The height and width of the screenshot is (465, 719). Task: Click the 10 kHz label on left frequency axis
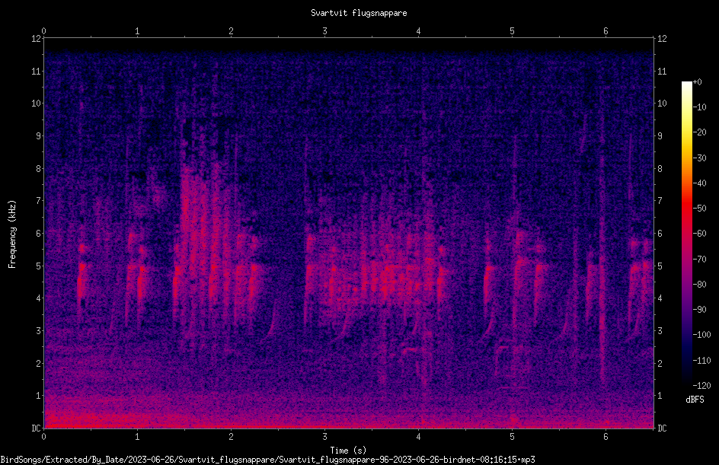(36, 104)
